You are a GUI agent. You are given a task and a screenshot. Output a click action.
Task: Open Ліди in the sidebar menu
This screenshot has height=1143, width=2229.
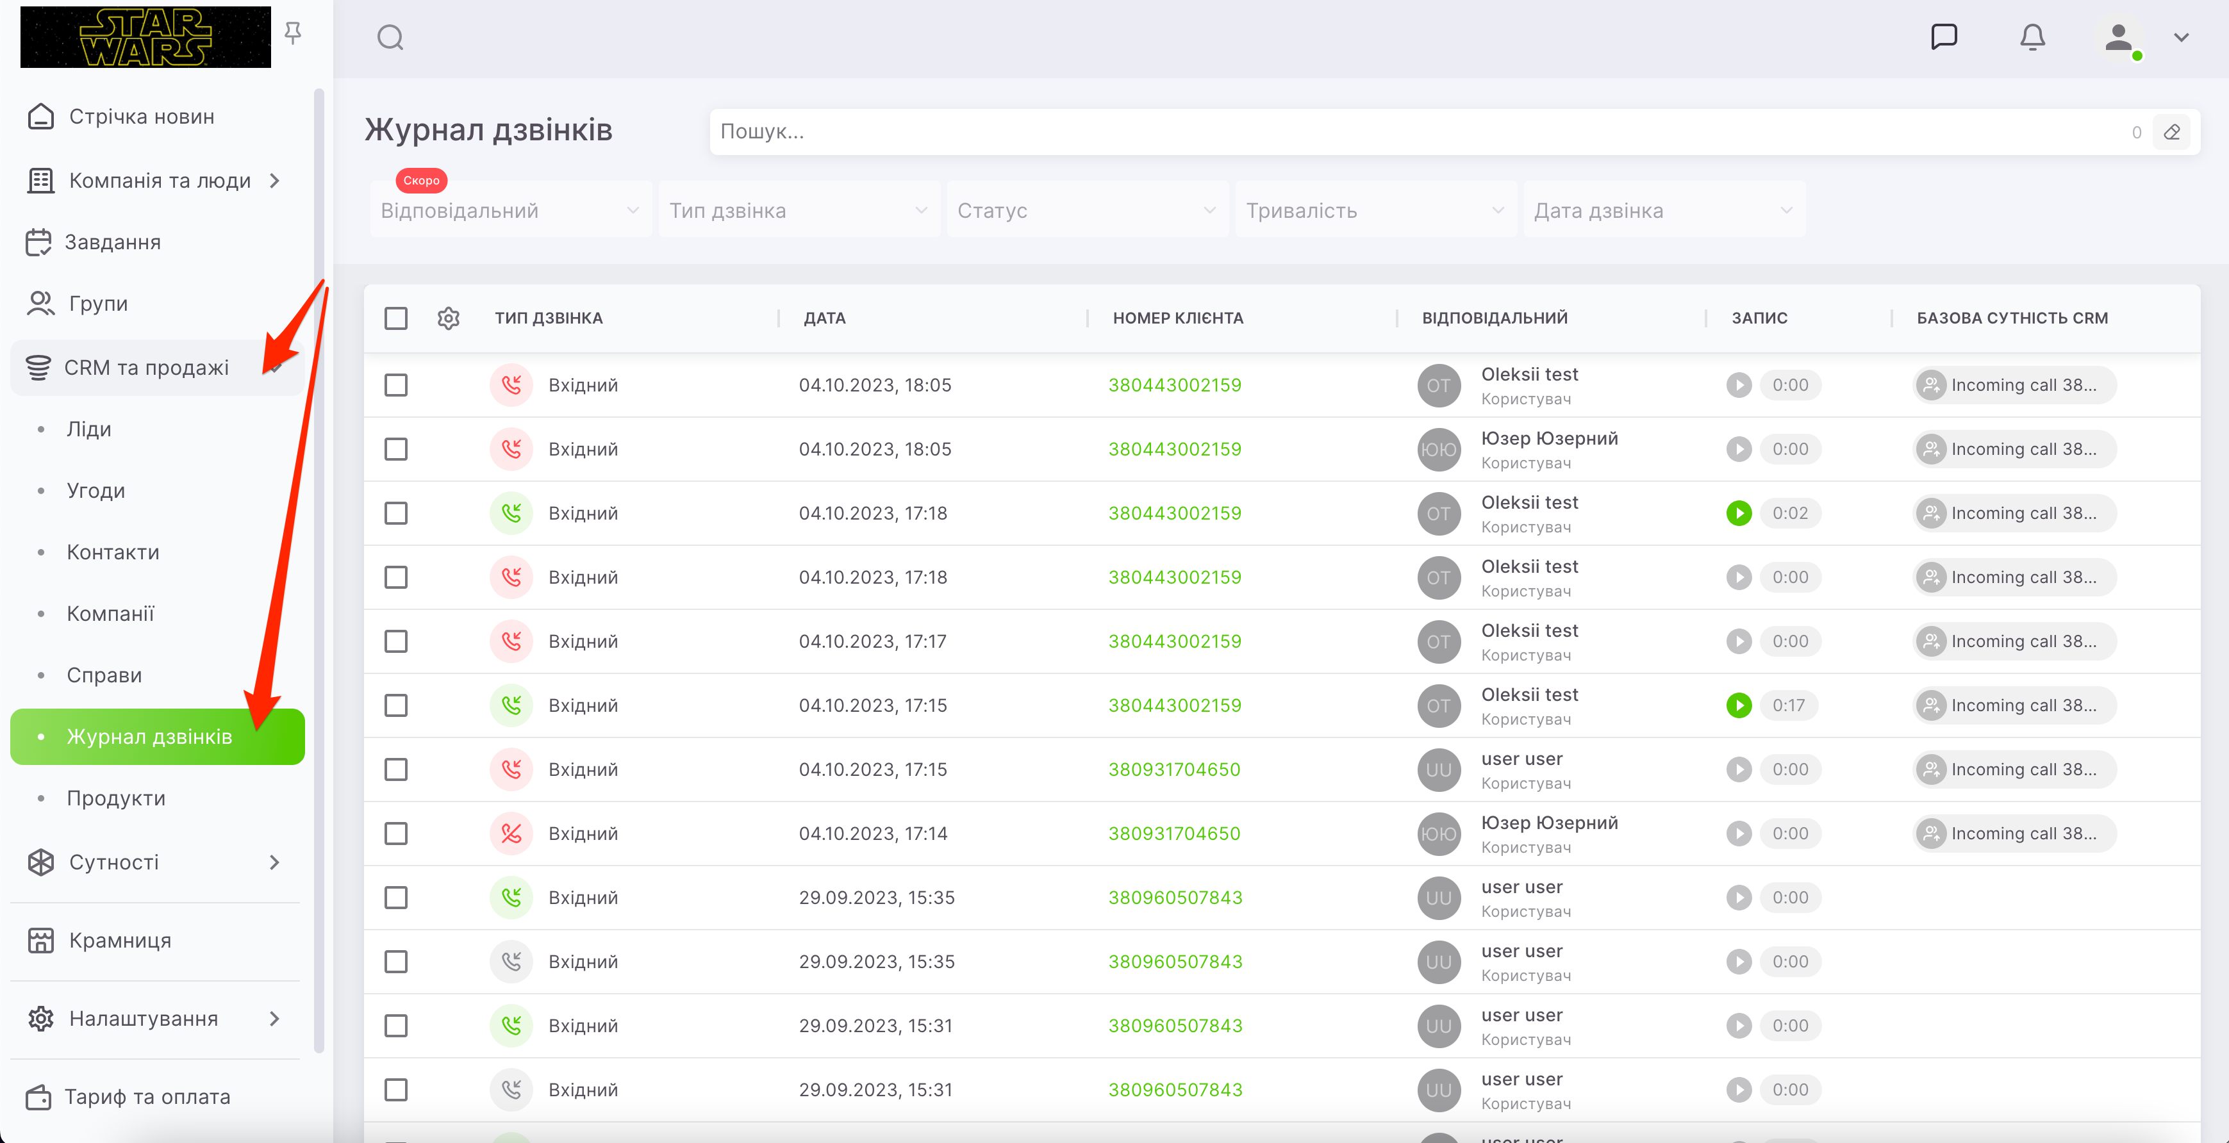pos(89,429)
